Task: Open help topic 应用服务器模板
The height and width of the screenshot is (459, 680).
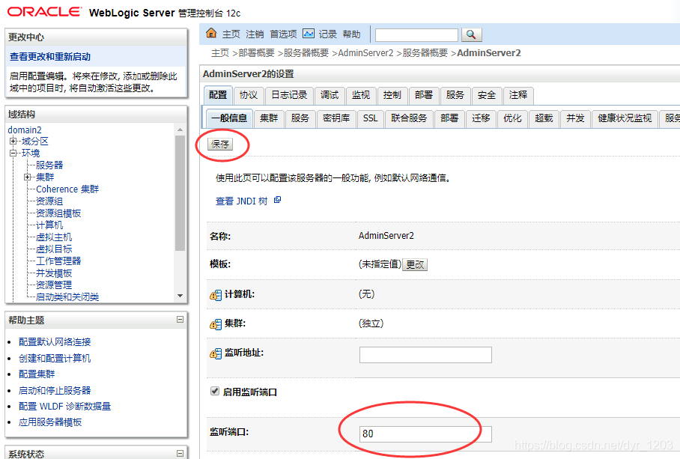Action: pyautogui.click(x=50, y=422)
